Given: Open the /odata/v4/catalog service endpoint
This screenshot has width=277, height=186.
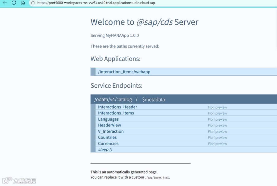Looking at the screenshot, I should tap(113, 99).
